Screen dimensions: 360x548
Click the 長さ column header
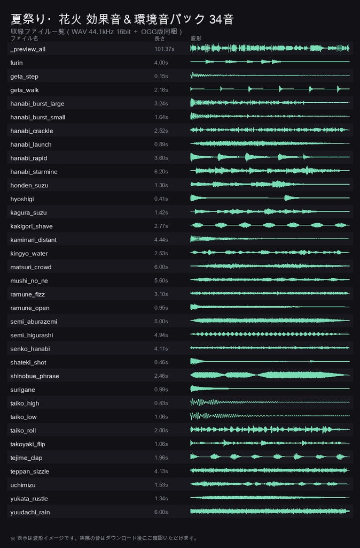click(x=160, y=39)
